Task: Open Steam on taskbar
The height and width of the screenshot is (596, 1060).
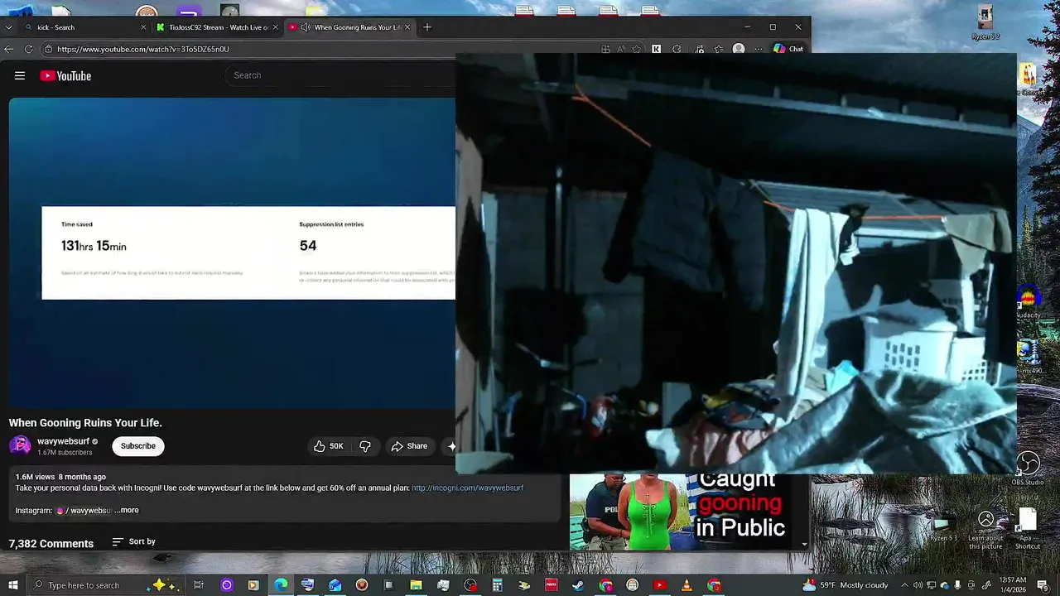Action: tap(578, 585)
